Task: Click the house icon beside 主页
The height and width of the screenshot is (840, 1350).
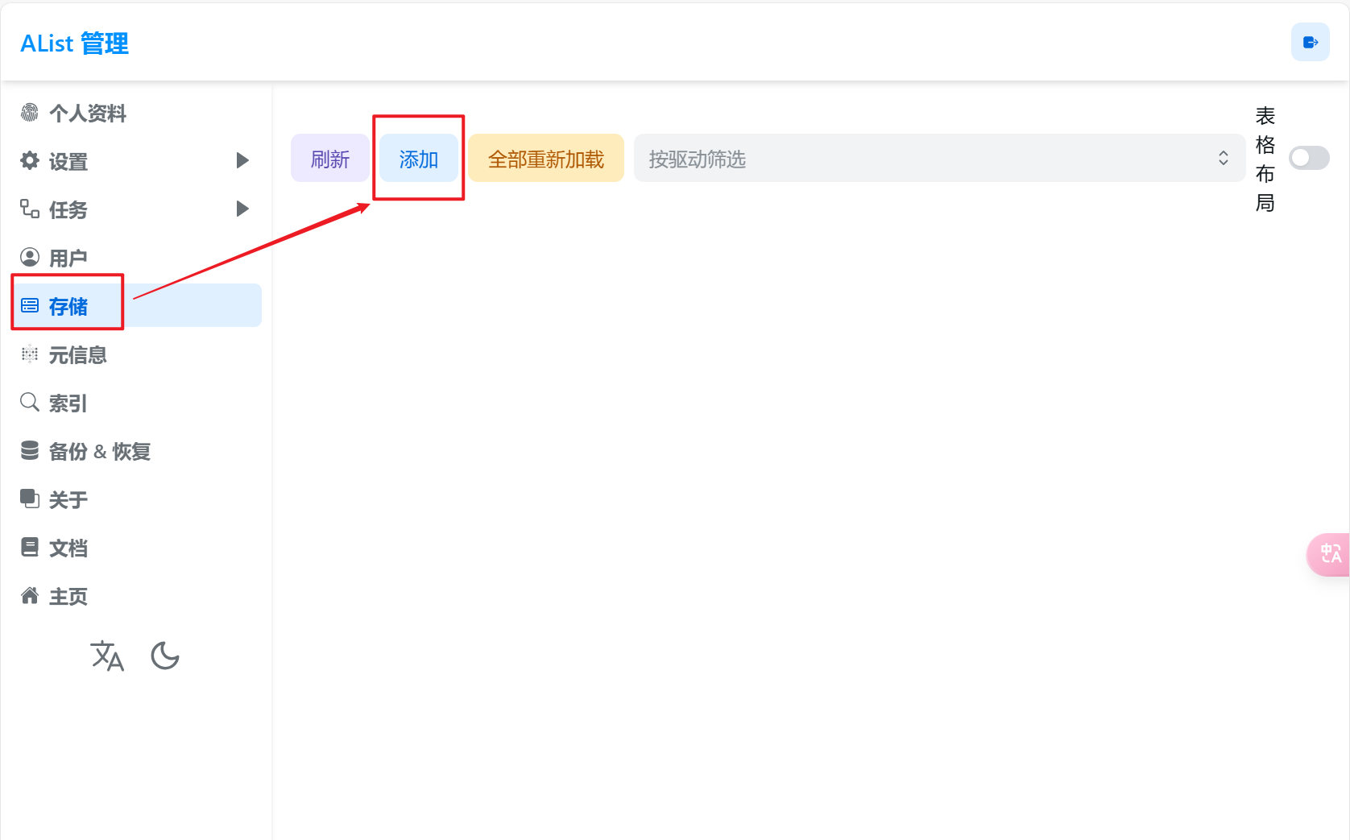Action: click(30, 596)
